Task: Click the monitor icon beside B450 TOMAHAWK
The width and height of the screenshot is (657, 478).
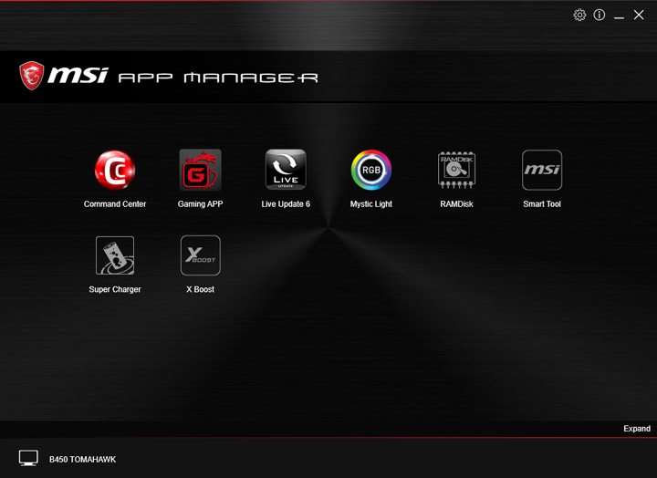Action: [28, 458]
